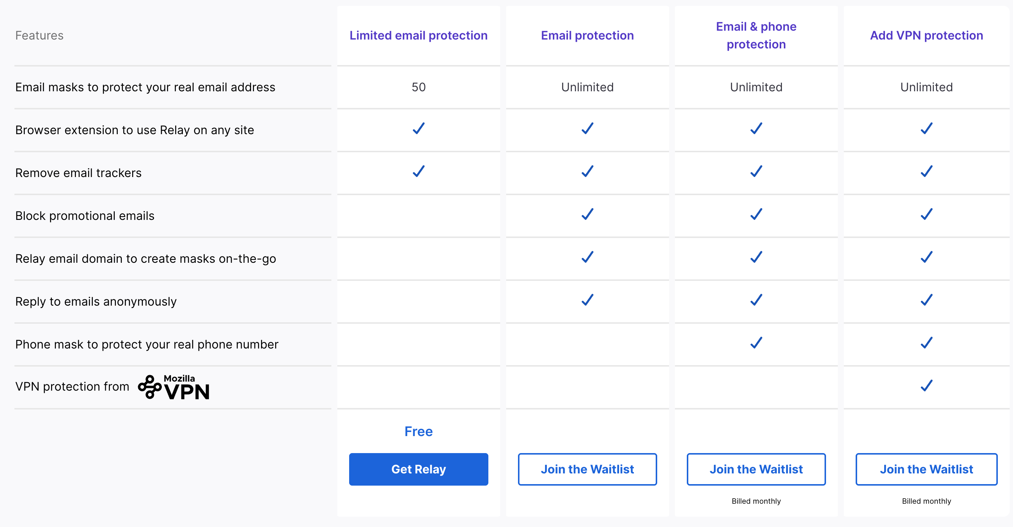Click Reply anonymously checkmark under Email protection
The height and width of the screenshot is (527, 1013).
(x=588, y=300)
